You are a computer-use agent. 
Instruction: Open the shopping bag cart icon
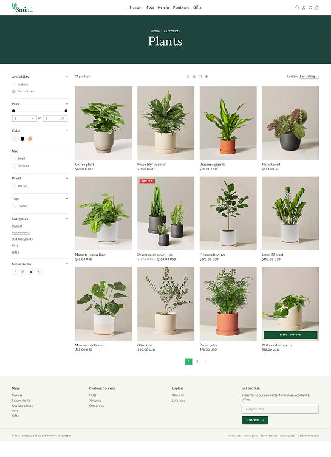316,7
